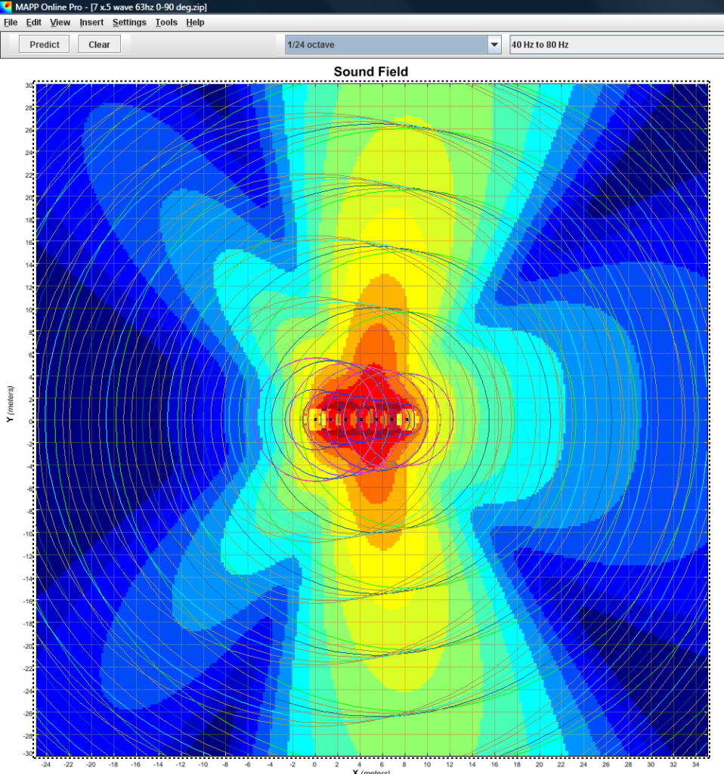Select the second loudspeaker from the left
724x774 pixels.
pyautogui.click(x=330, y=420)
